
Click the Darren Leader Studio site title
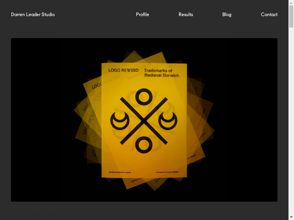[33, 15]
